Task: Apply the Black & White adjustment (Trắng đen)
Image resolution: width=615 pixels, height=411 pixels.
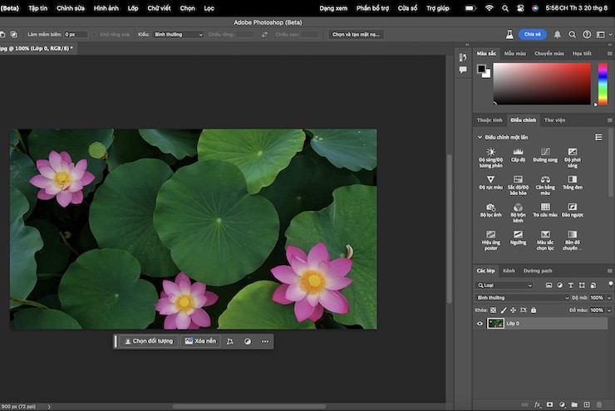Action: (572, 180)
